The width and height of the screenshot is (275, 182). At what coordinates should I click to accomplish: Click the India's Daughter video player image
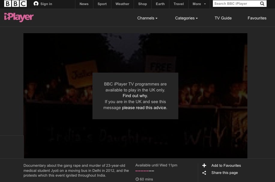(135, 96)
